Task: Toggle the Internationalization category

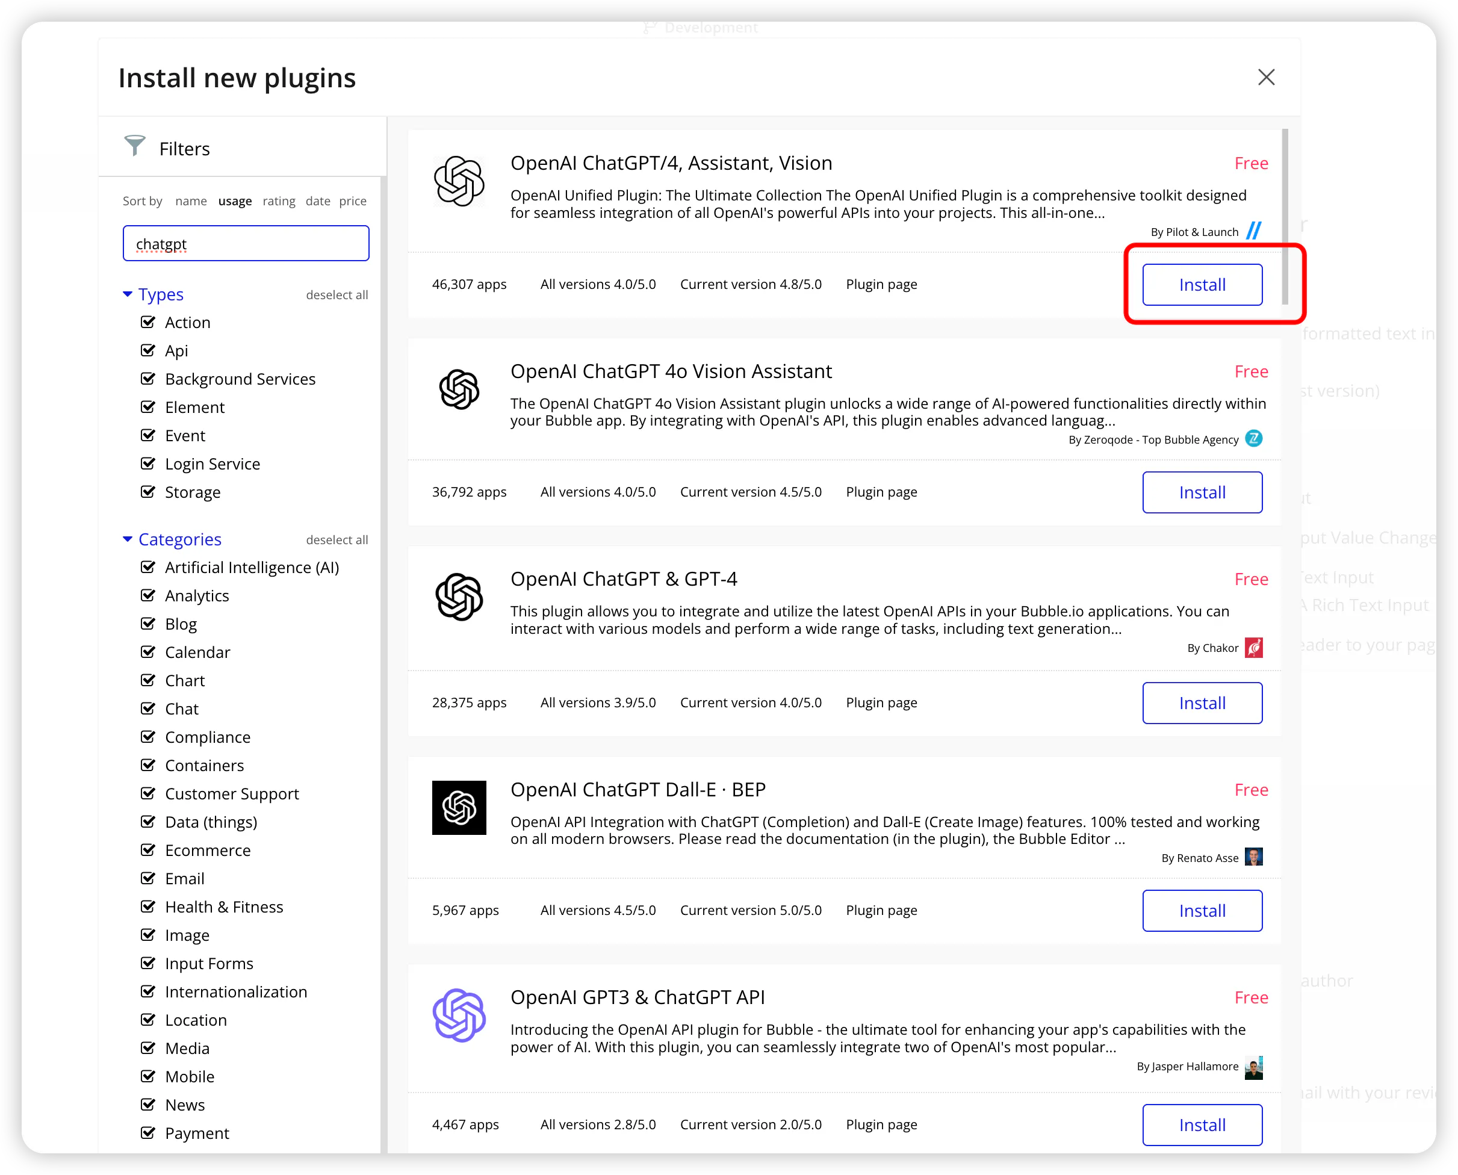Action: click(x=147, y=991)
